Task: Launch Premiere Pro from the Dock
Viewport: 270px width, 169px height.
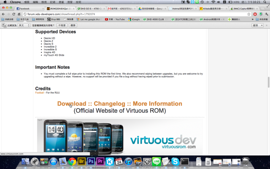Action: [x=100, y=162]
